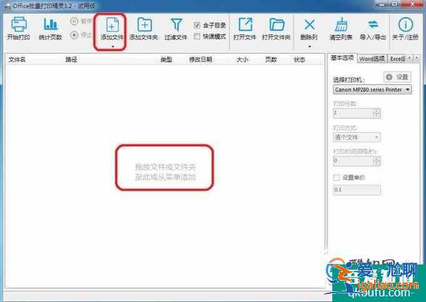Viewport: 426px width, 302px height.
Task: Open the Canon MP280 printer dropdown
Action: pyautogui.click(x=372, y=89)
